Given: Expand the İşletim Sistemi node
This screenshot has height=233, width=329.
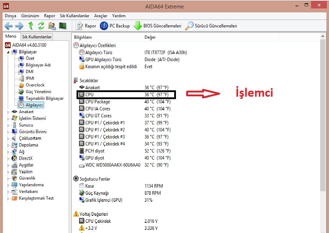Looking at the screenshot, I should (x=8, y=118).
